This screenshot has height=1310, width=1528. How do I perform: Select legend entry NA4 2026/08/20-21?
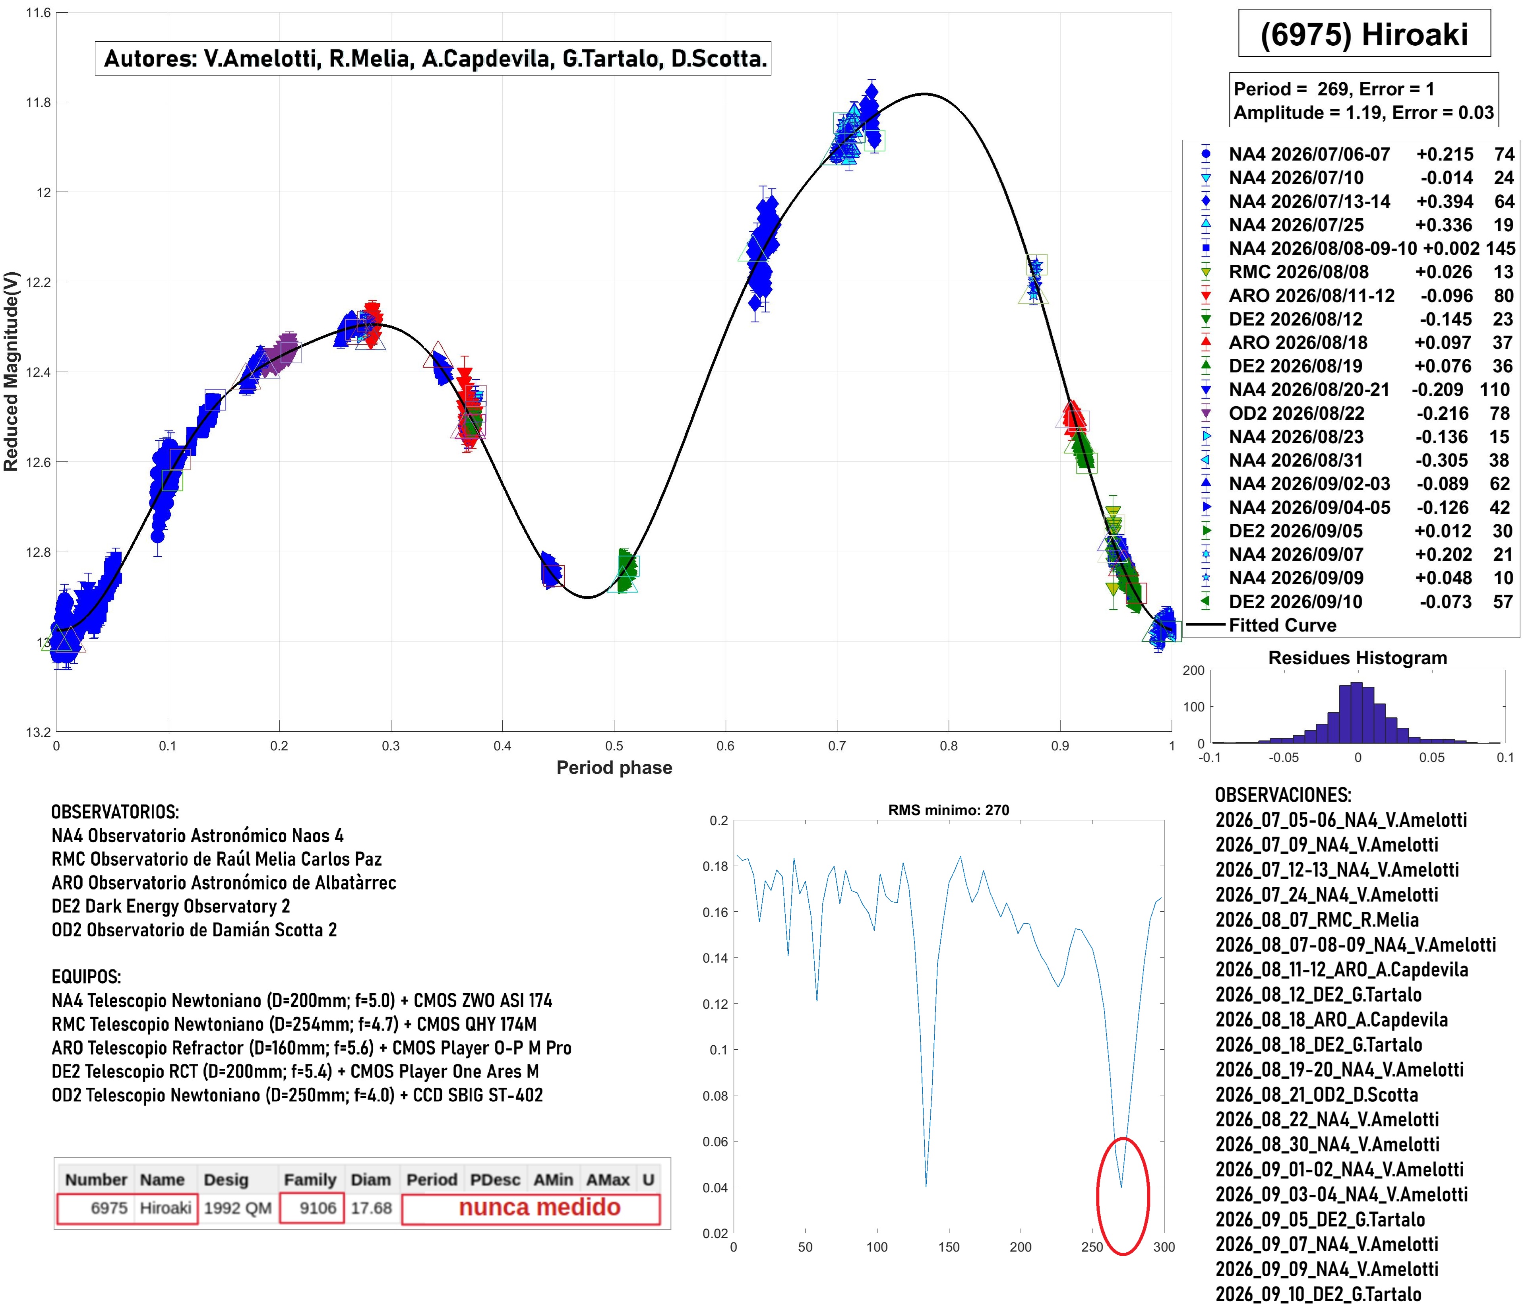click(1356, 390)
